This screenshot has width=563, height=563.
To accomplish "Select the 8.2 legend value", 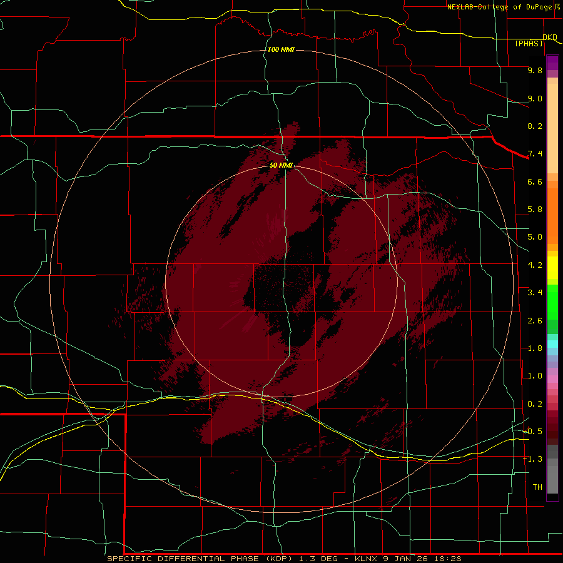I will [535, 126].
